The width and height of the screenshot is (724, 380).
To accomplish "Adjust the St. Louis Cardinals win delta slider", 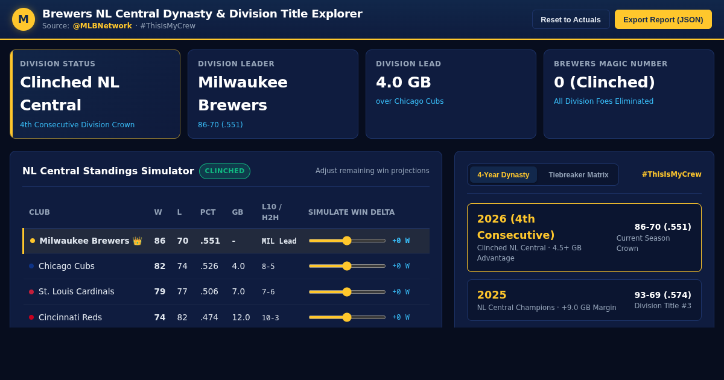I will click(347, 292).
